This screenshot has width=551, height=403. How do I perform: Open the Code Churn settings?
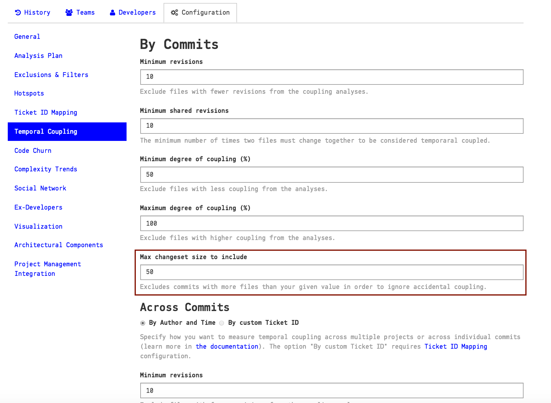33,150
